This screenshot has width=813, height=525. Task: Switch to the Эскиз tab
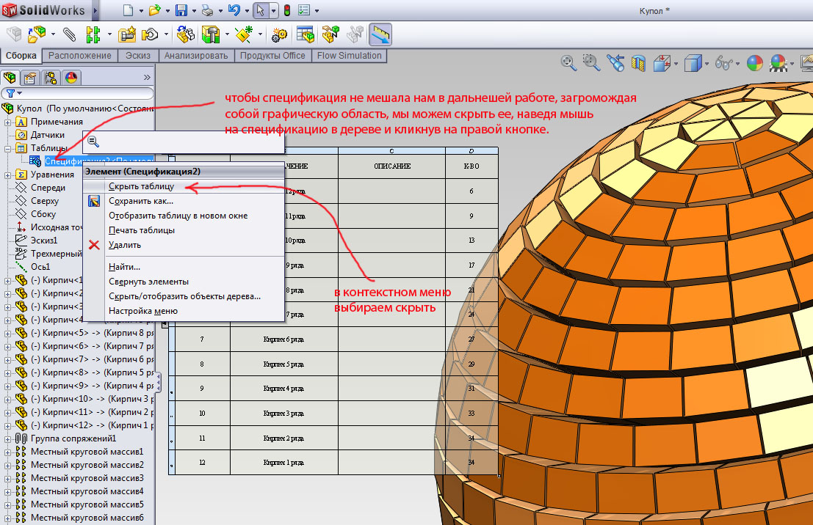pos(137,56)
